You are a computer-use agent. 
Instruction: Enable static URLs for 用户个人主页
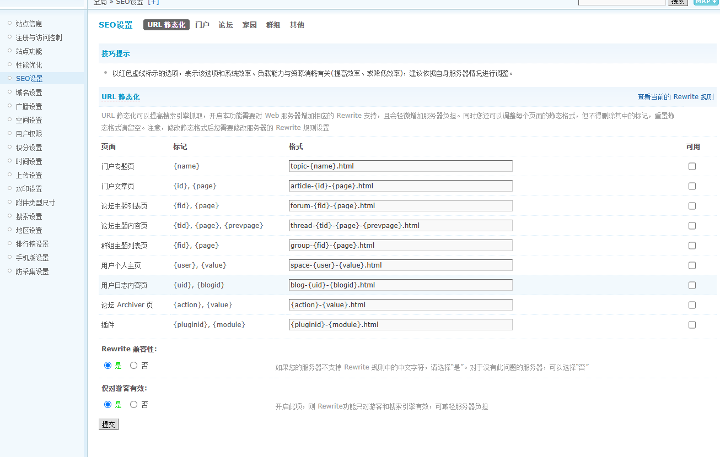(x=692, y=265)
